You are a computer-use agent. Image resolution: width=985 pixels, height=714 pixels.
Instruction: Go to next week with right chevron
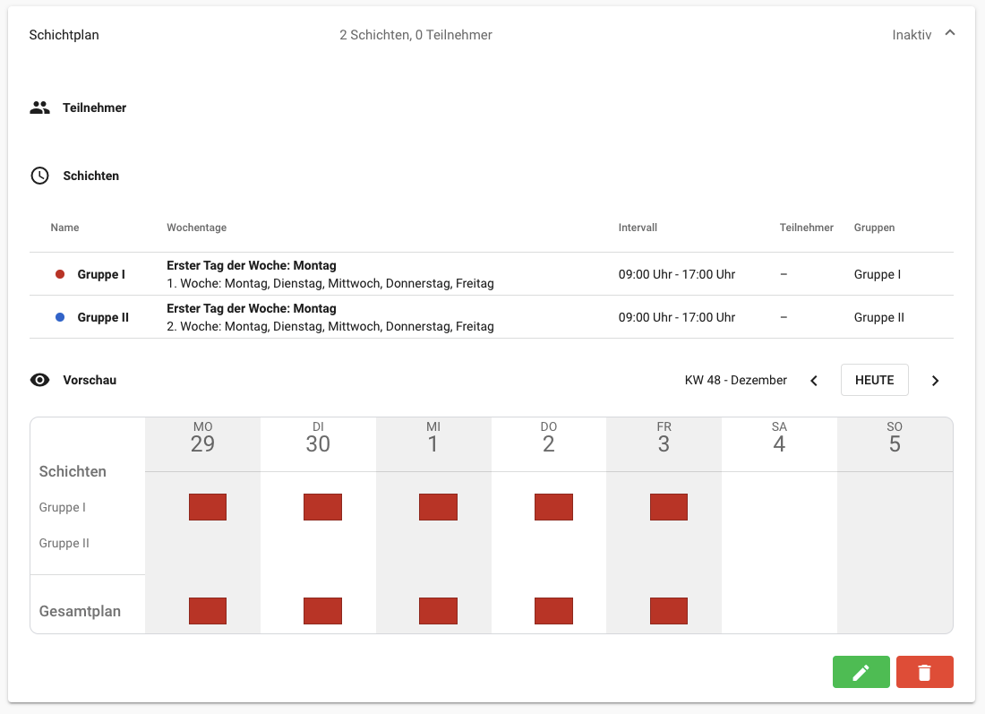click(935, 381)
